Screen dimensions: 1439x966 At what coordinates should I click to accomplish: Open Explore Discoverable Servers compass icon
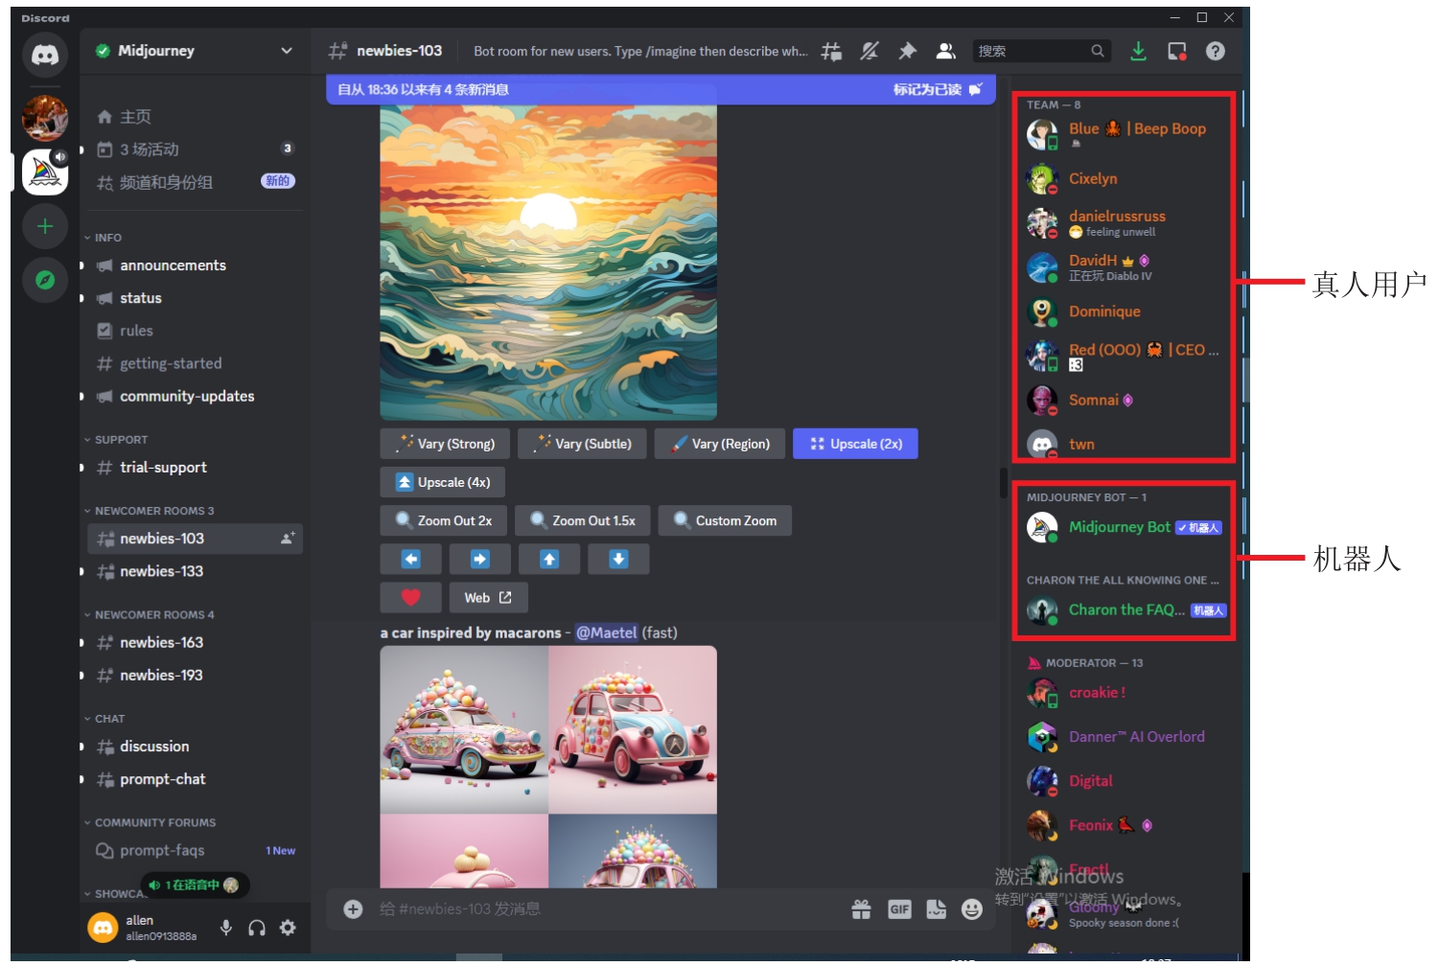point(45,281)
